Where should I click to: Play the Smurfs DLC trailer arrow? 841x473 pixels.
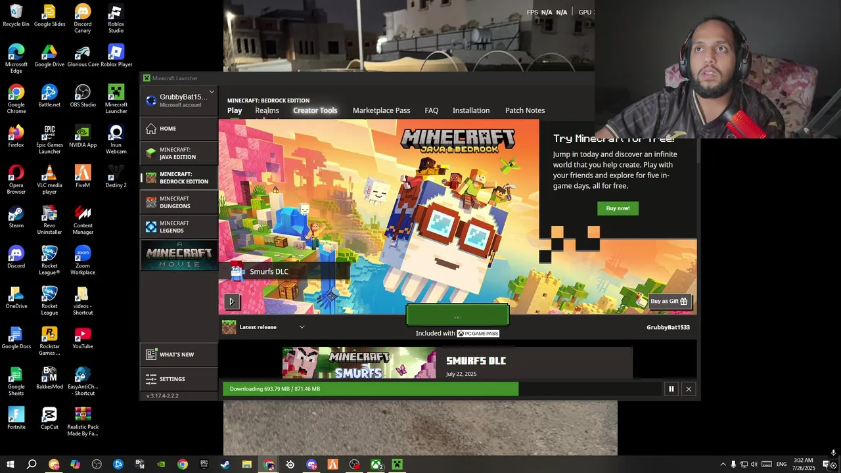(x=231, y=302)
